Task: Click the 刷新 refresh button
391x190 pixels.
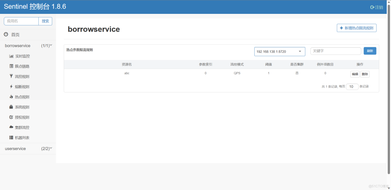Action: [x=370, y=51]
